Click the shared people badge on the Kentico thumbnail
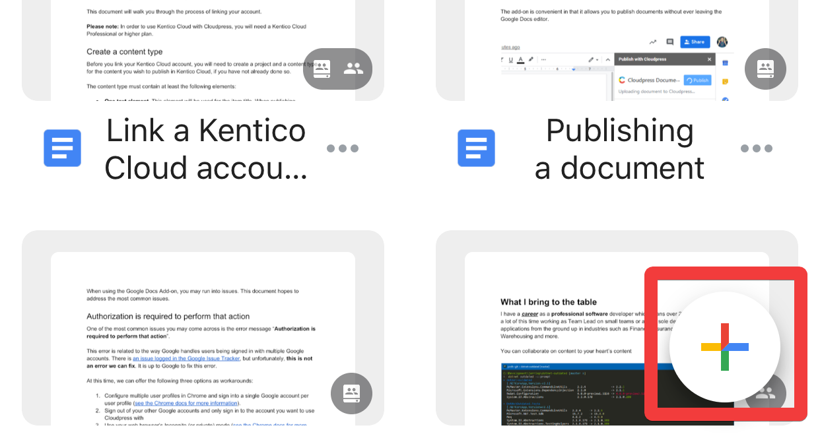Image resolution: width=820 pixels, height=442 pixels. (x=354, y=69)
